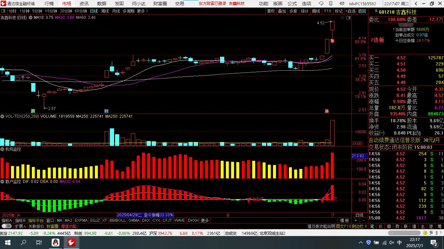
Task: Open the F10 company info button
Action: (328, 11)
